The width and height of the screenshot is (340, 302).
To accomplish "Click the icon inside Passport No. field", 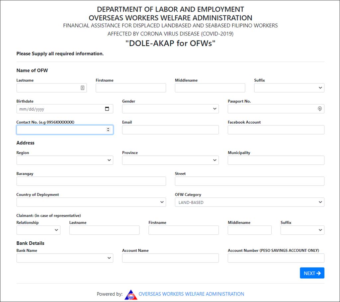I will 320,109.
